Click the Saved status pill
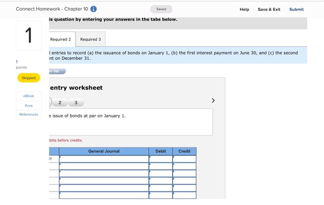324x205 pixels. [161, 9]
